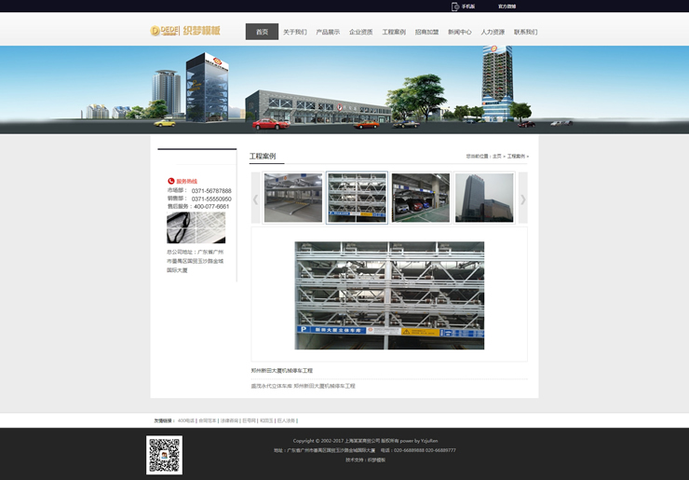
Task: Click the DEDE 织梦模板 logo
Action: click(186, 31)
